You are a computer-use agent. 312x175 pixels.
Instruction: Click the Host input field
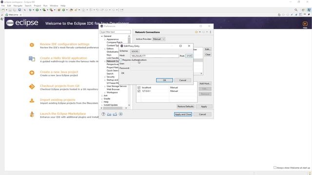pos(155,56)
